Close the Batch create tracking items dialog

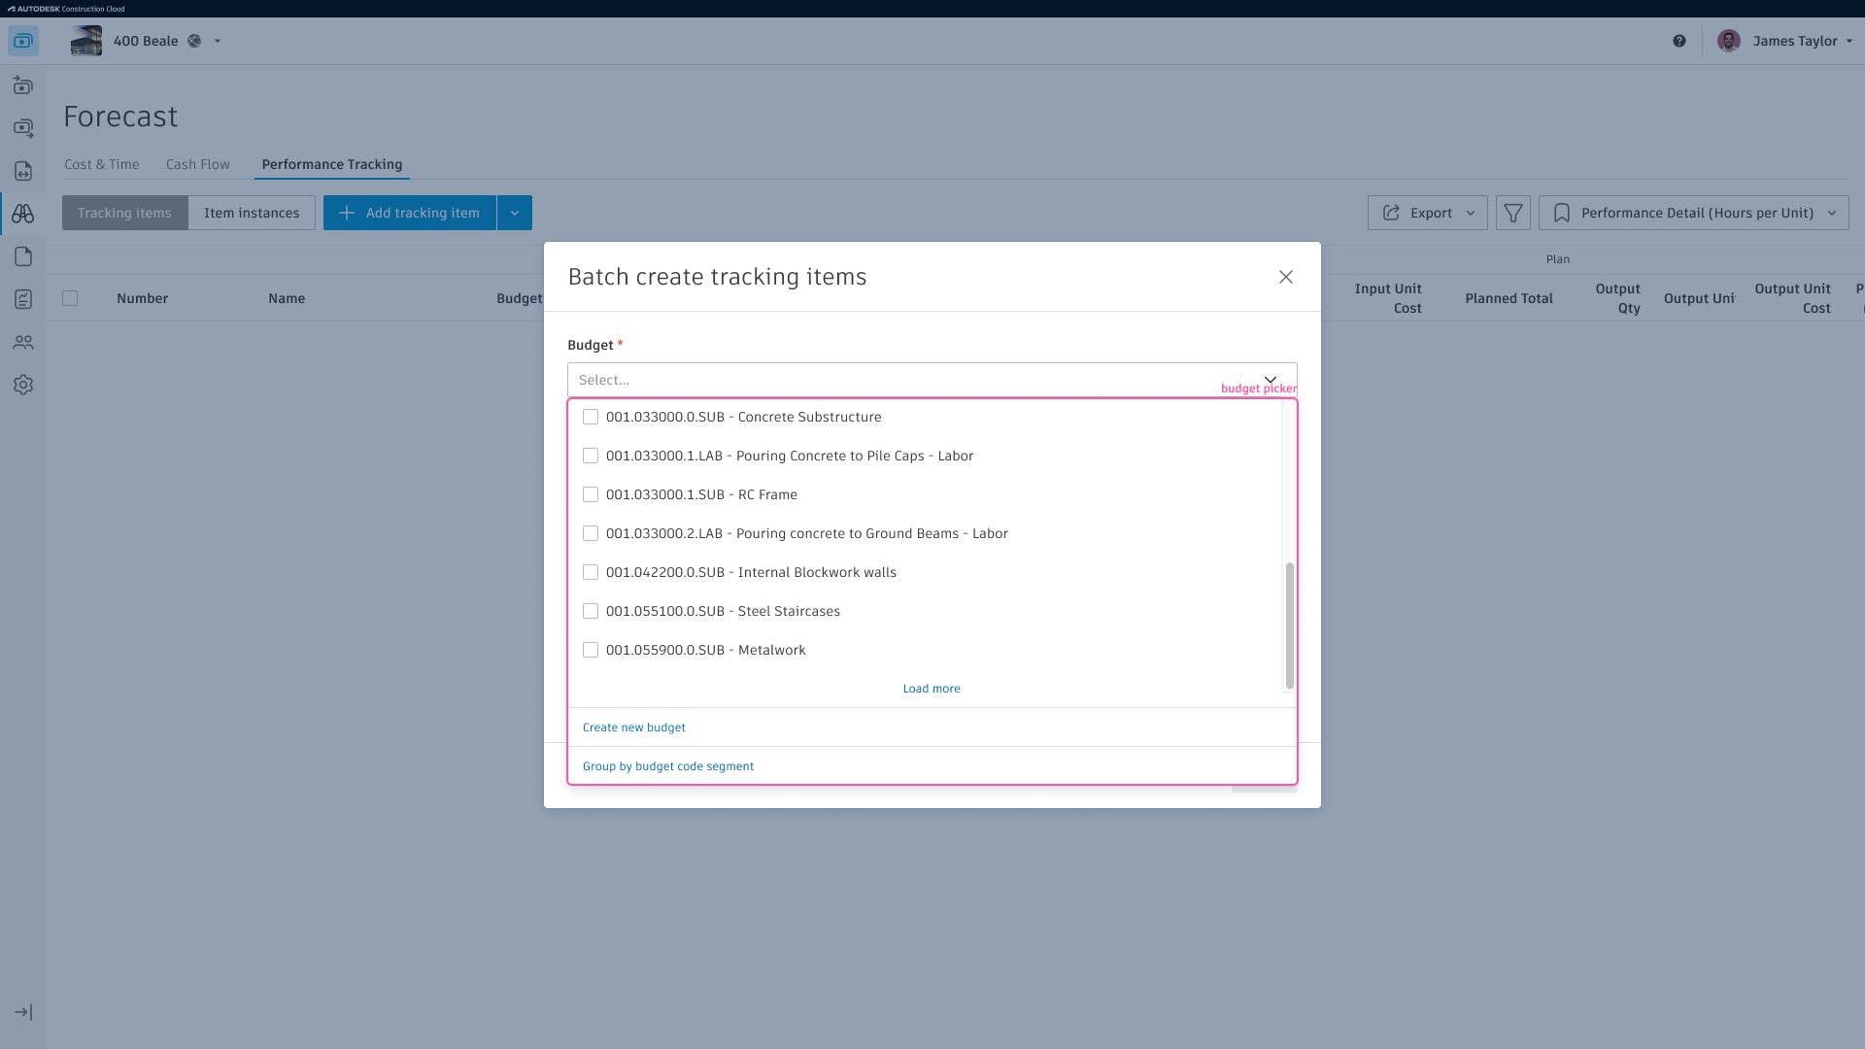pyautogui.click(x=1286, y=277)
